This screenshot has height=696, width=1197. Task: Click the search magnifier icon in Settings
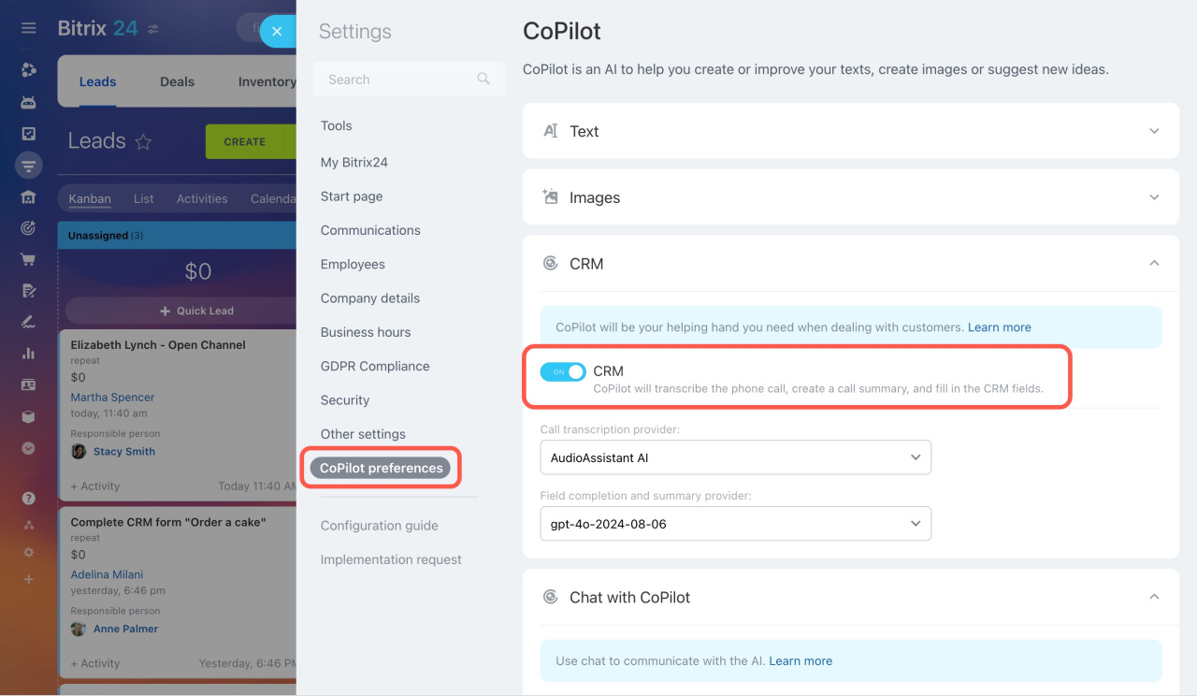click(483, 80)
